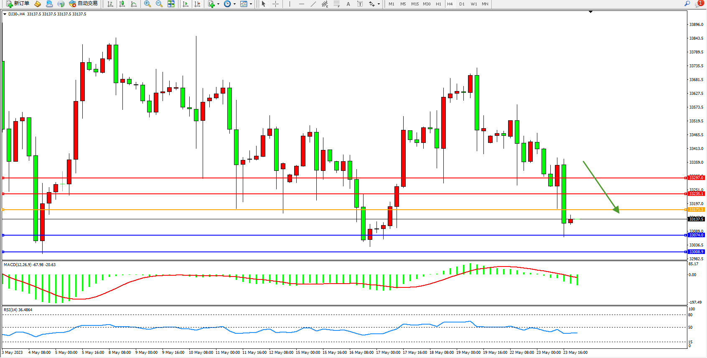Draw a horizontal line tool
The image size is (707, 358).
(302, 4)
